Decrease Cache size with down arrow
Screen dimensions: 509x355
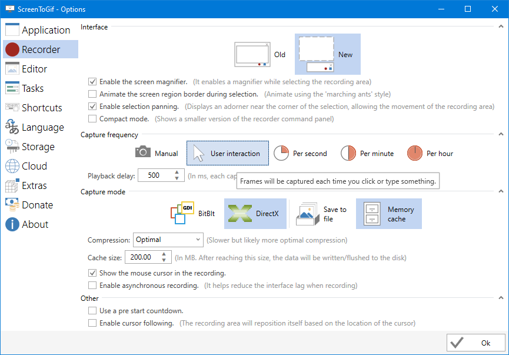pyautogui.click(x=164, y=260)
